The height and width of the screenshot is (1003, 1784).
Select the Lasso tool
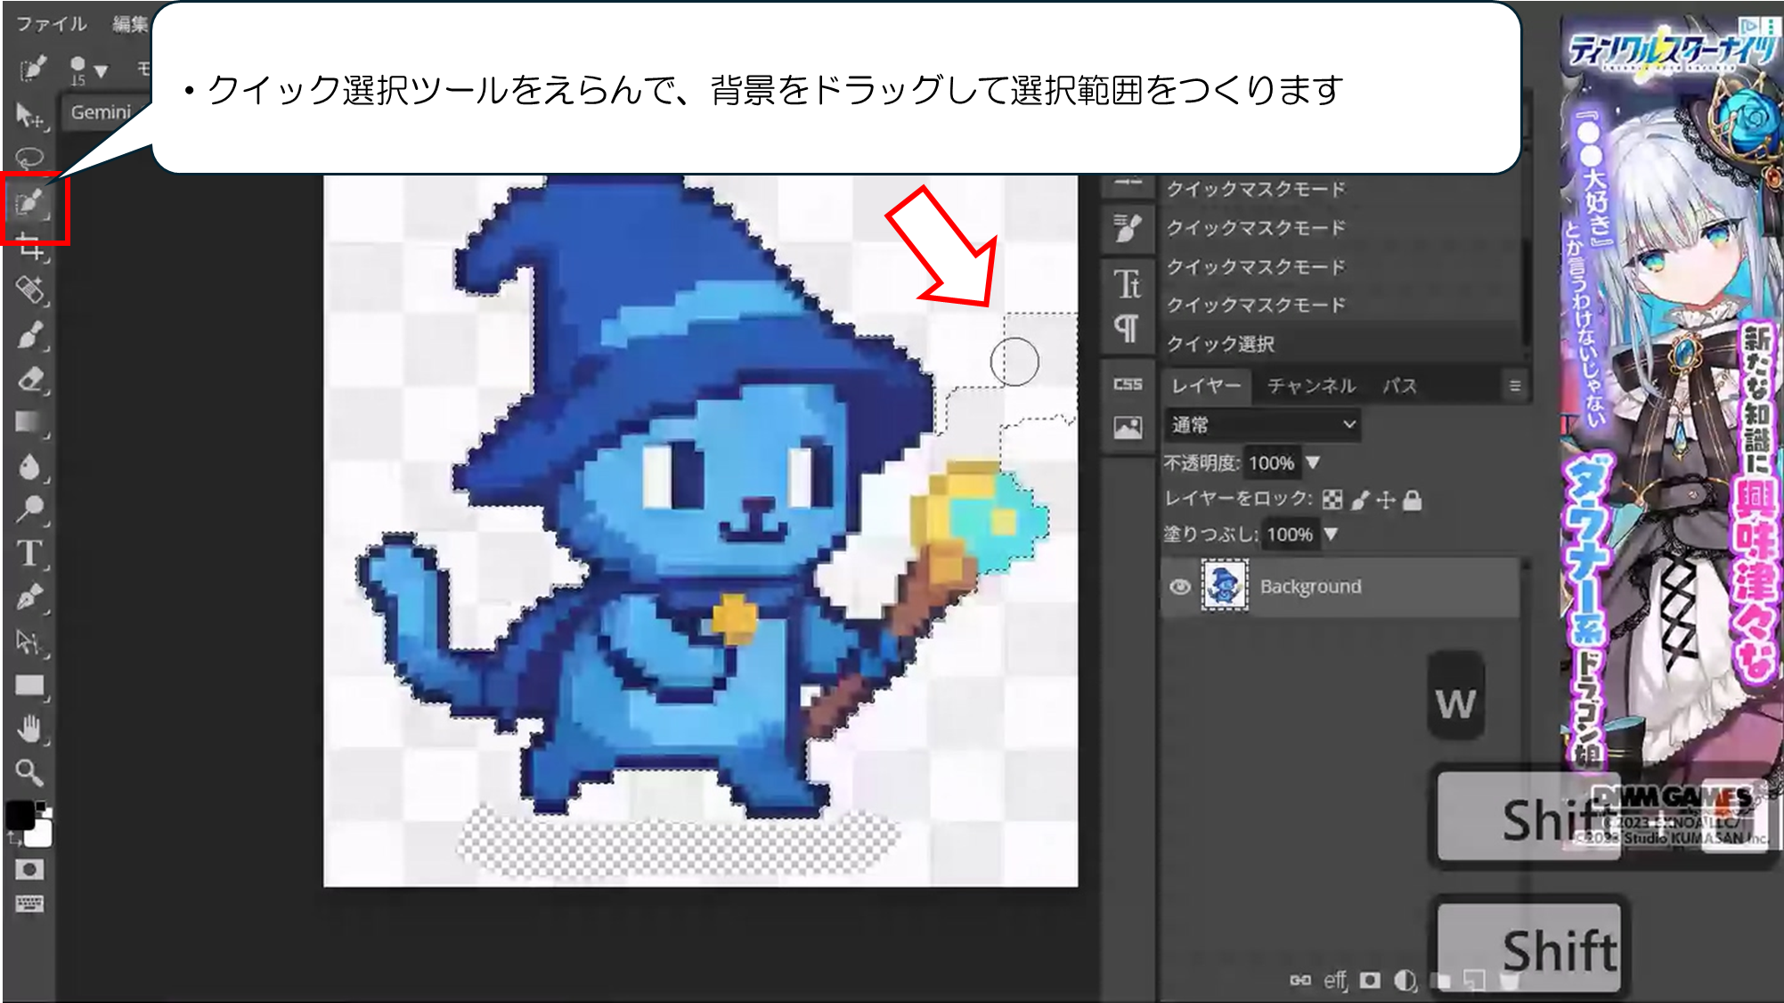click(x=29, y=159)
